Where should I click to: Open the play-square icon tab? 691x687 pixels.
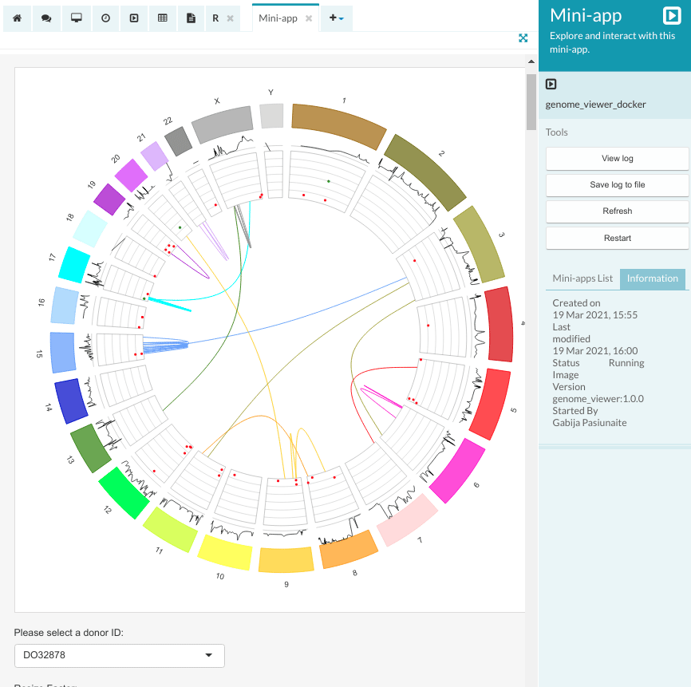(134, 18)
